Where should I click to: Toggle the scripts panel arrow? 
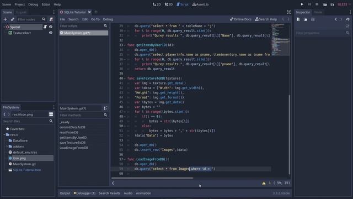[113, 183]
